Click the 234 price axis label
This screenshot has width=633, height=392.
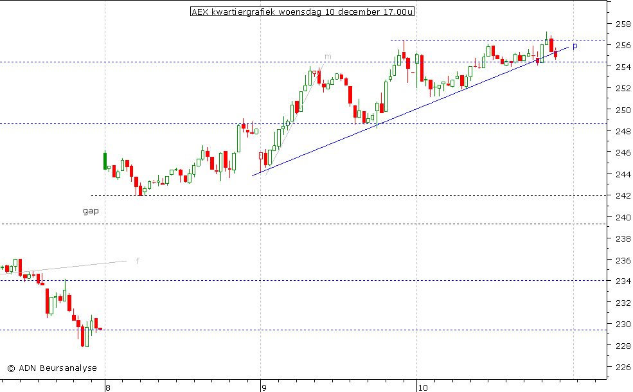623,281
